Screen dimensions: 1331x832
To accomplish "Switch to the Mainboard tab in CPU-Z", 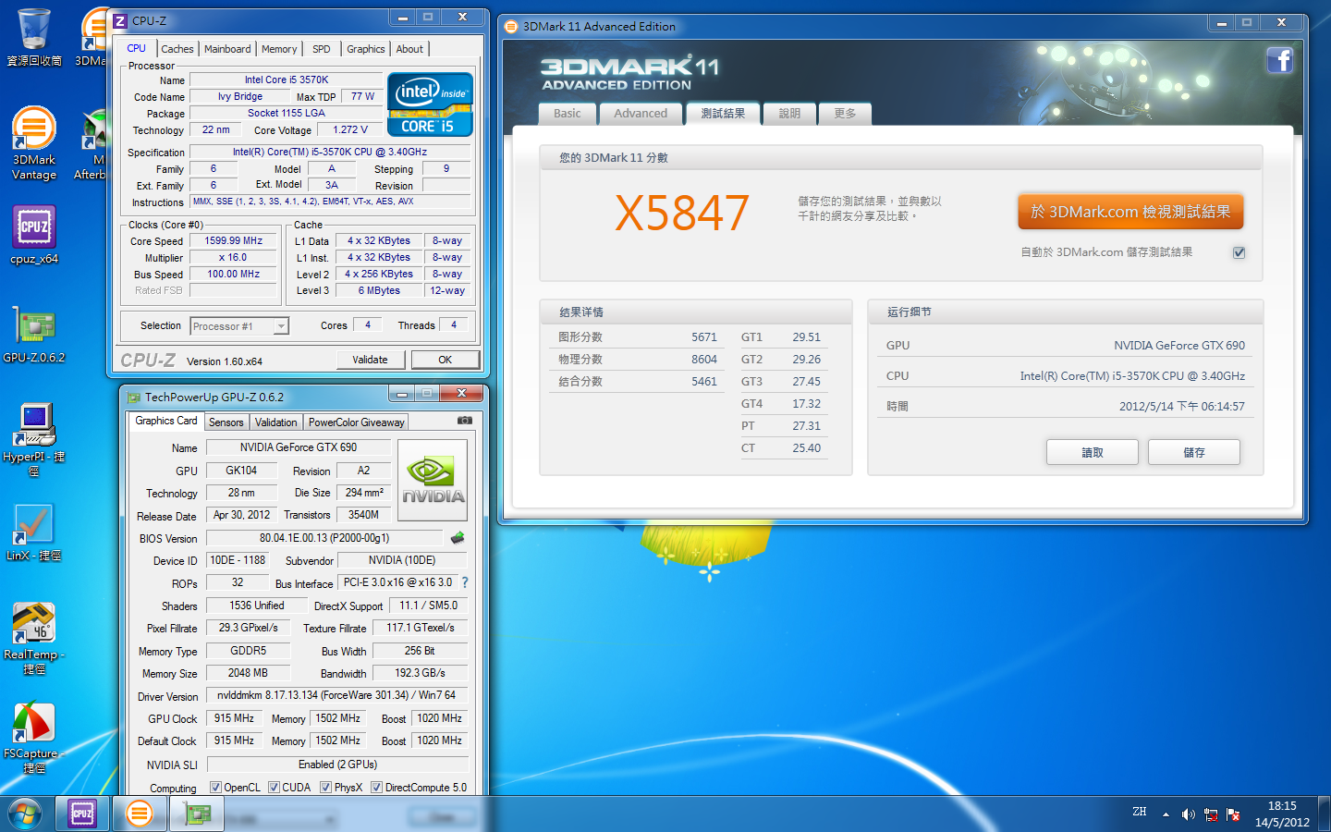I will click(x=227, y=49).
